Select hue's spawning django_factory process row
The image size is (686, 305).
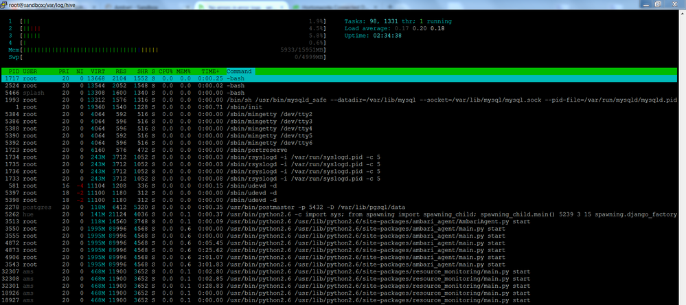[339, 214]
